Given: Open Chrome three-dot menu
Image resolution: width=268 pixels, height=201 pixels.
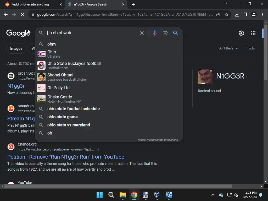Looking at the screenshot, I should 262,15.
